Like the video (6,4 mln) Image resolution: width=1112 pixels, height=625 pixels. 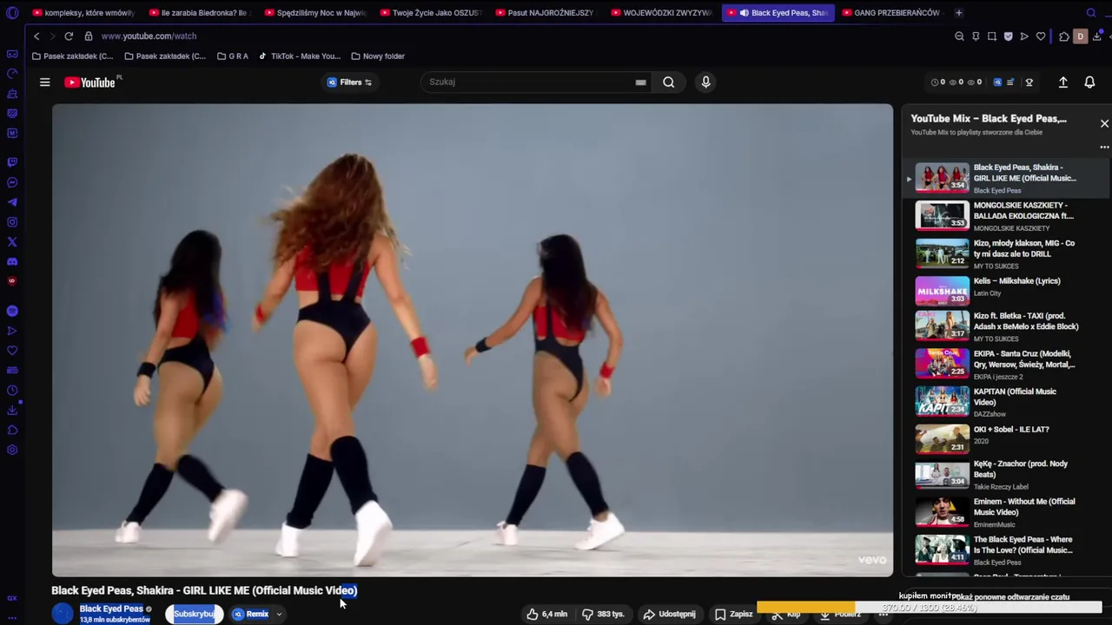[546, 614]
